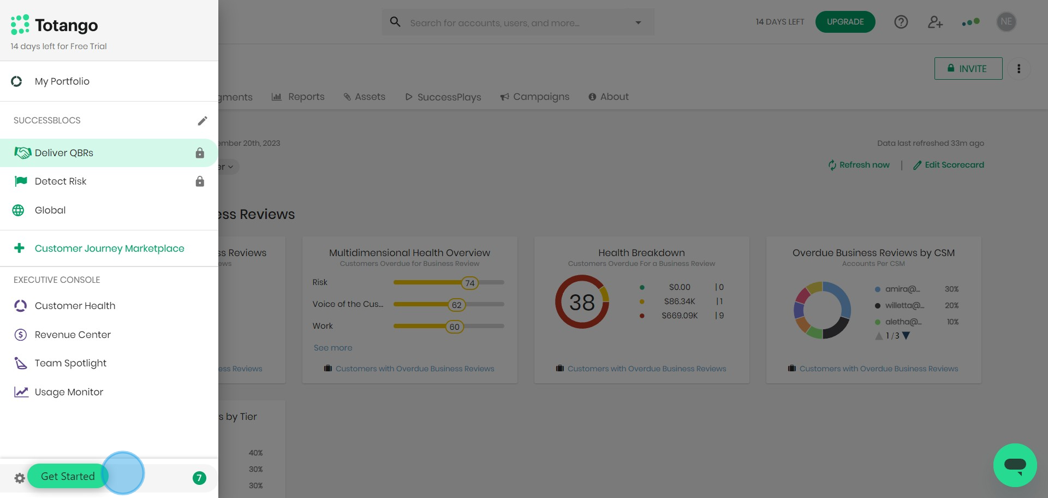Click 'aletha@...' legend entry
This screenshot has height=498, width=1048.
[903, 322]
